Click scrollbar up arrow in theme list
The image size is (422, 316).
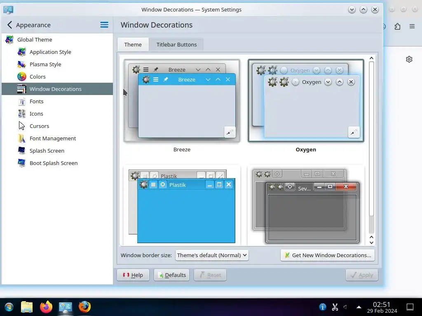click(x=371, y=58)
